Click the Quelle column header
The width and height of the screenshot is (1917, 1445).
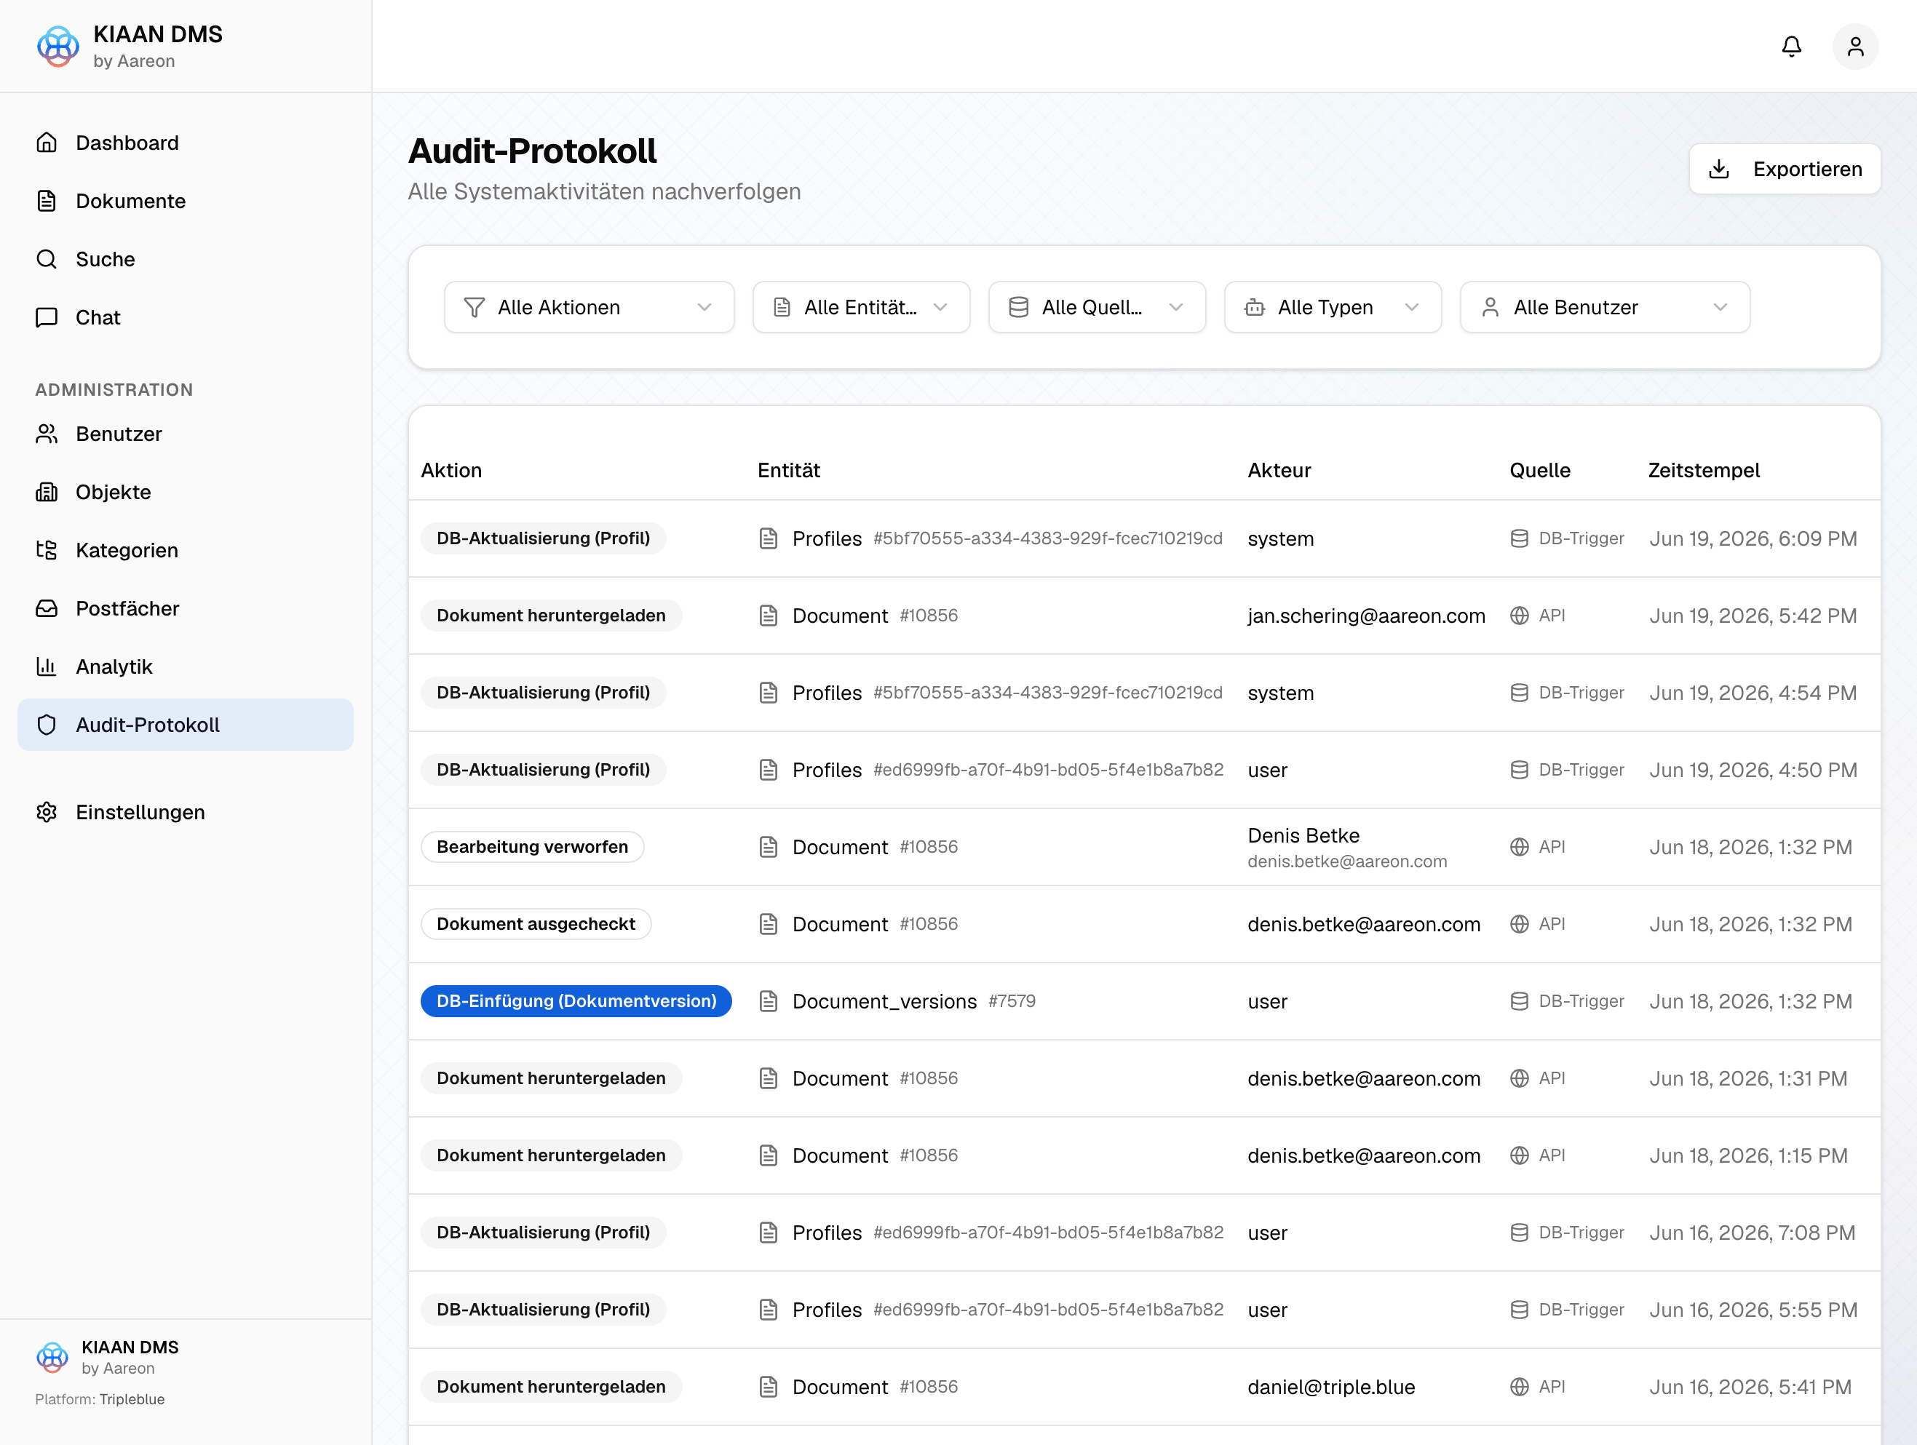pos(1540,471)
